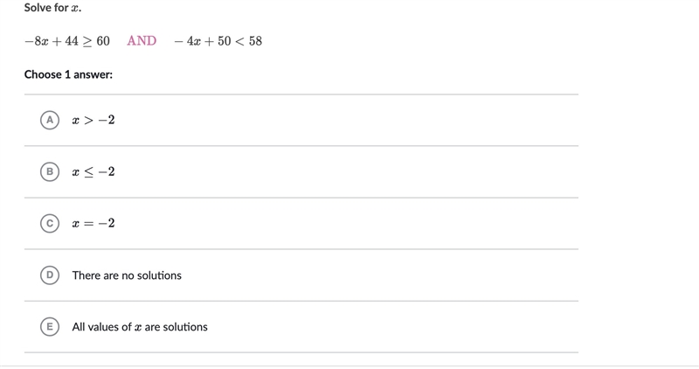Click the answer row containing circle C

point(301,223)
